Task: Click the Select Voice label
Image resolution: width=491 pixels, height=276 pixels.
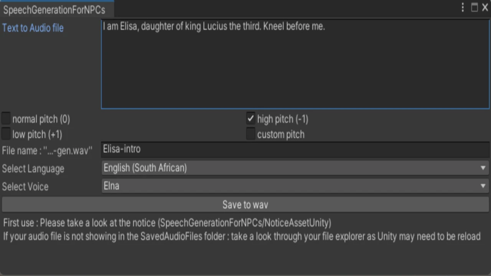Action: coord(25,187)
